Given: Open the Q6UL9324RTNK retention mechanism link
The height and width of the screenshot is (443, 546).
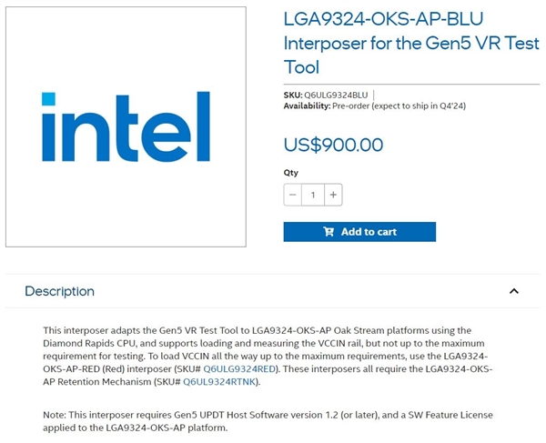Looking at the screenshot, I should click(x=220, y=381).
